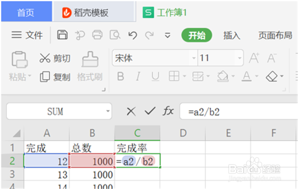
Task: Click the name box showing SUM
Action: 55,111
